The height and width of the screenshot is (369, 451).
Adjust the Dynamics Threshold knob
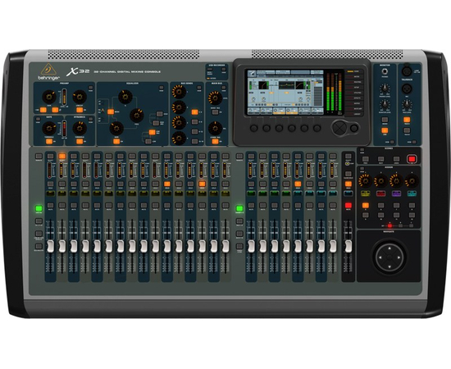(80, 128)
